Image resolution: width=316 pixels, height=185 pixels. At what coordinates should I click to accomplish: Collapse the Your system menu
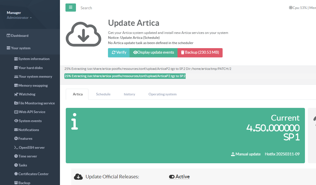pos(20,48)
